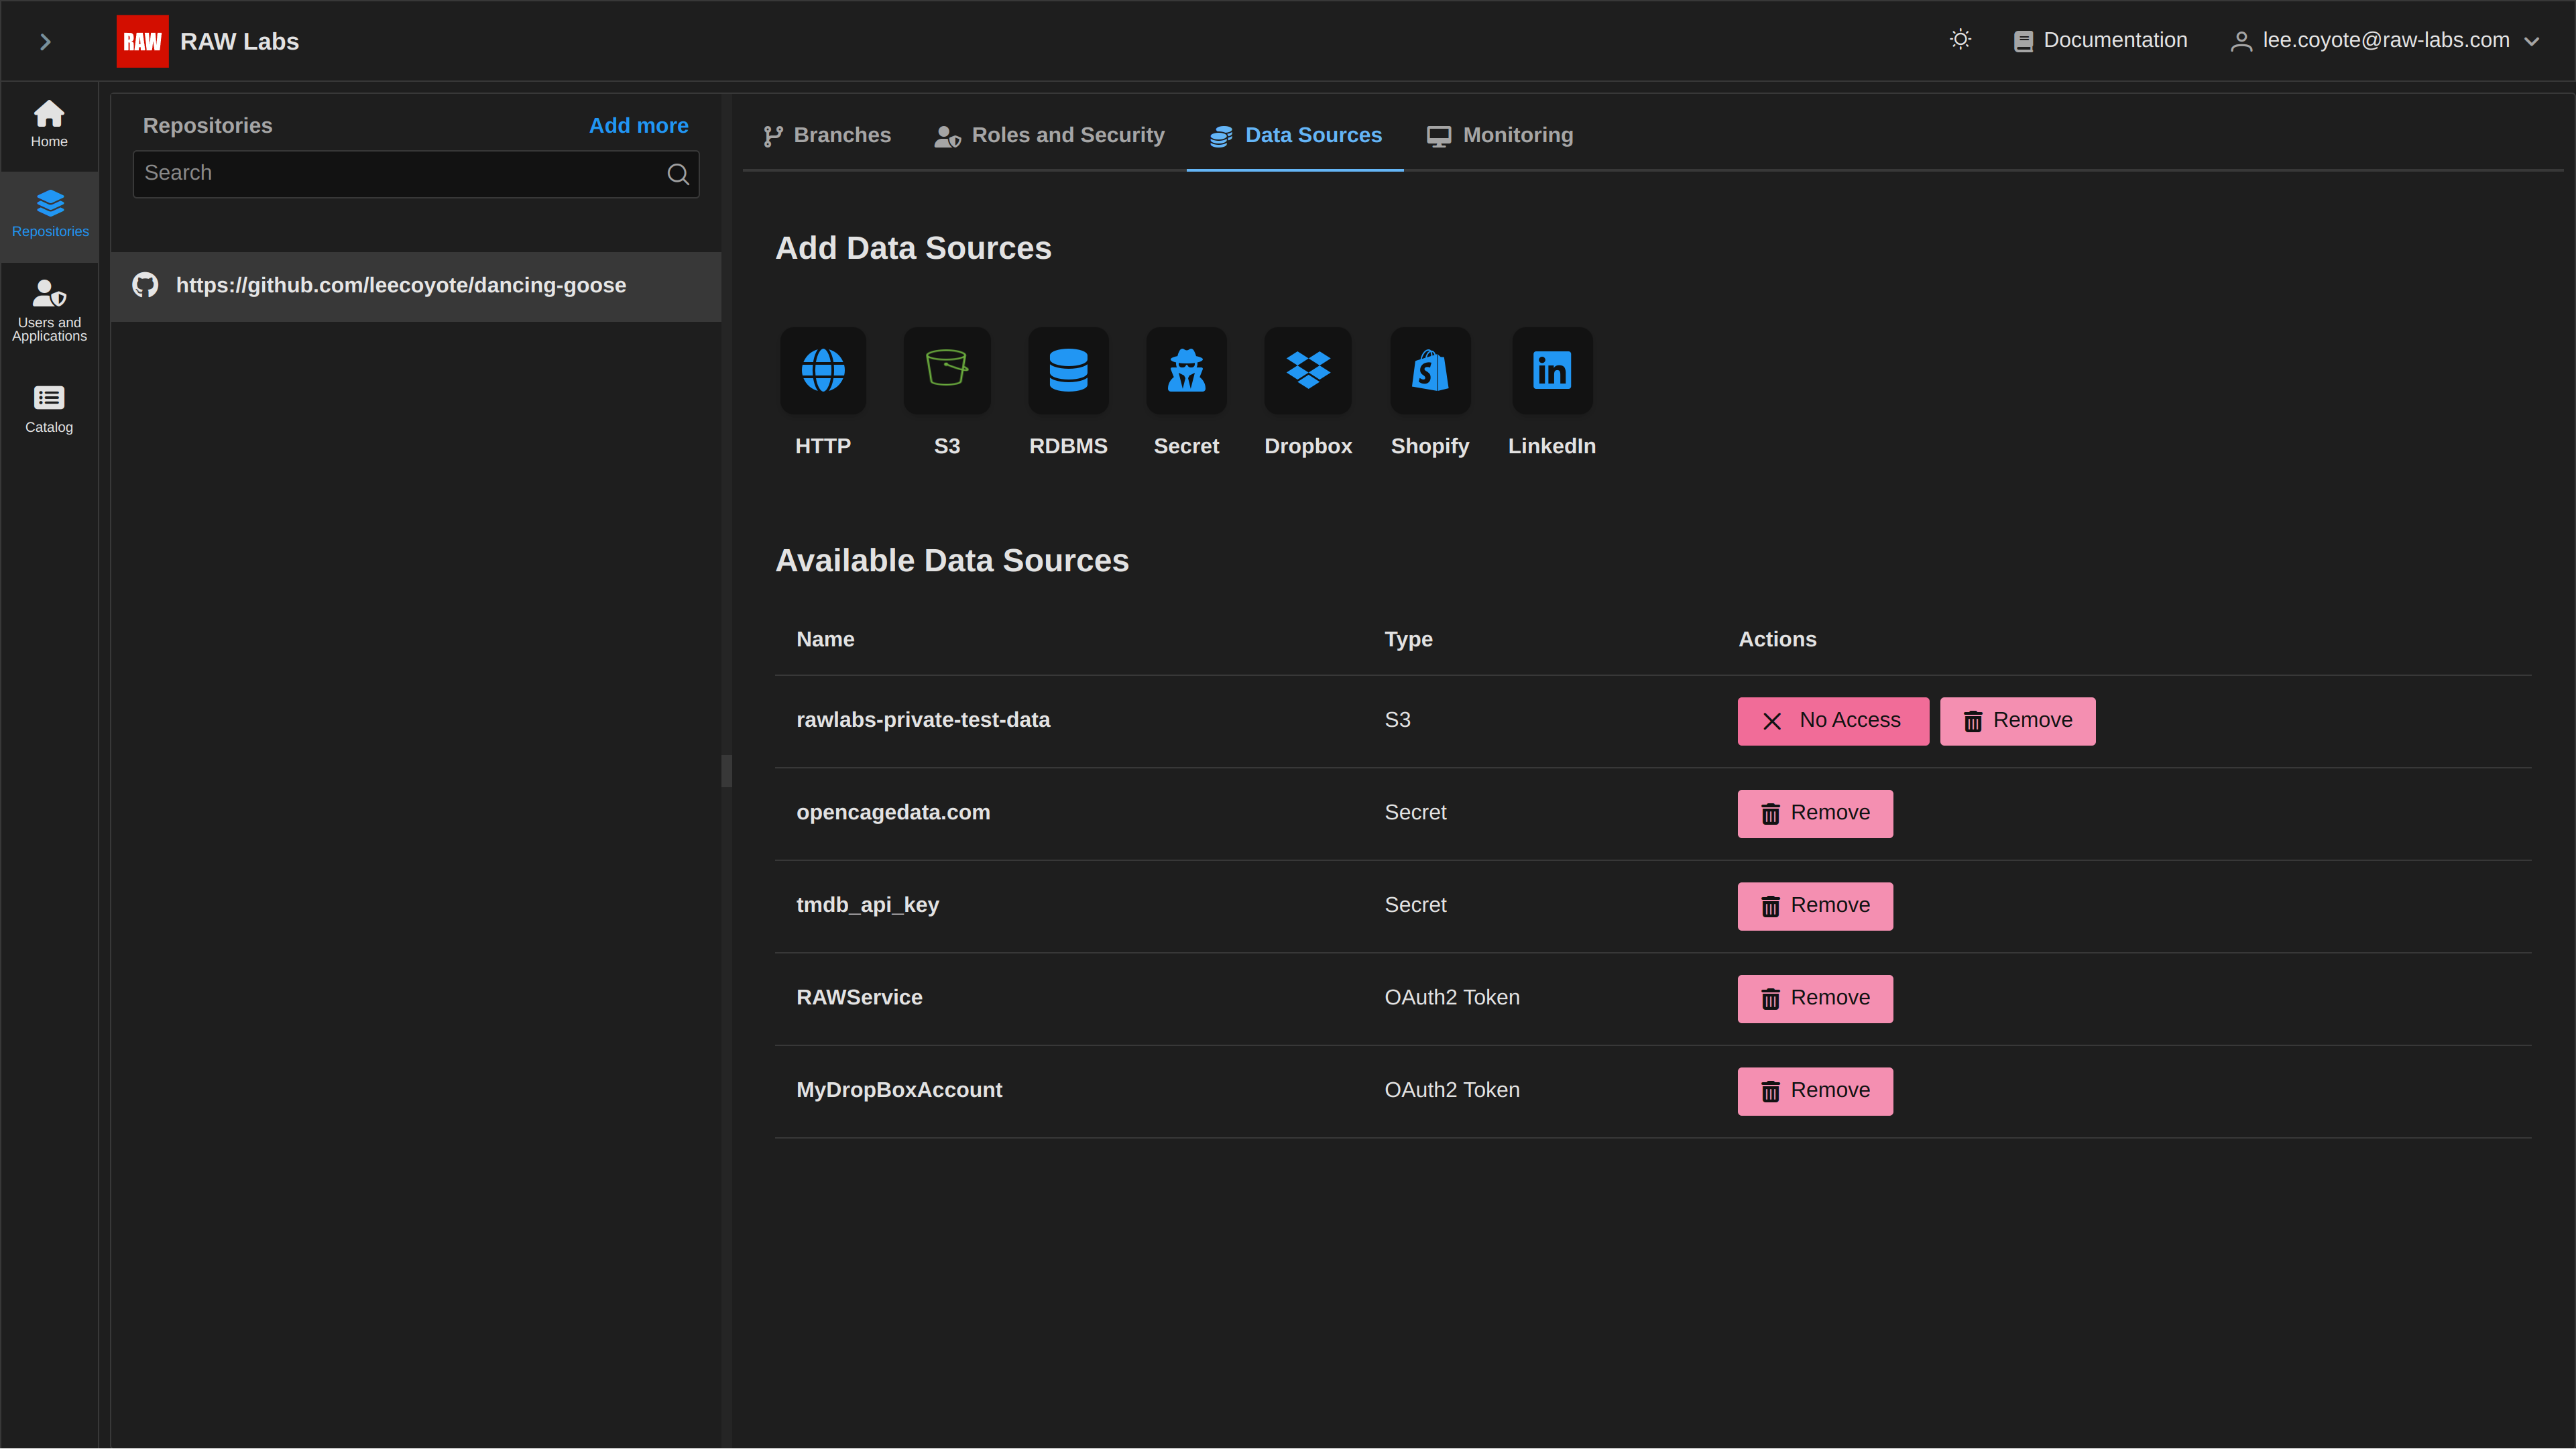Remove the tmdb_api_key secret
This screenshot has height=1449, width=2576.
click(x=1815, y=906)
